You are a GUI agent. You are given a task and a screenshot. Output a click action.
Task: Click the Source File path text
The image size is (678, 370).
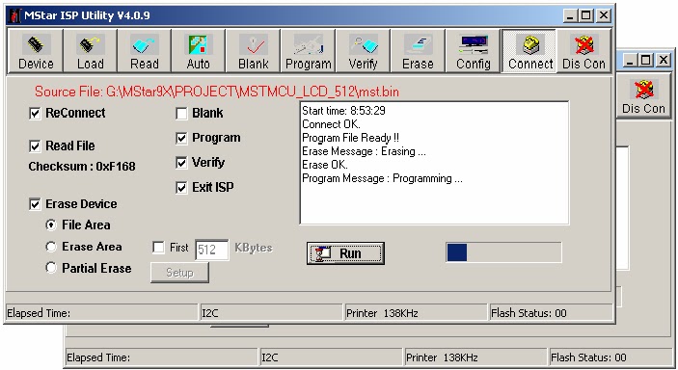[x=217, y=92]
